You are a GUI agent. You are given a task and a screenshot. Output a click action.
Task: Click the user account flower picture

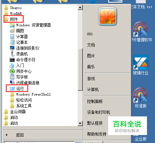tap(108, 16)
